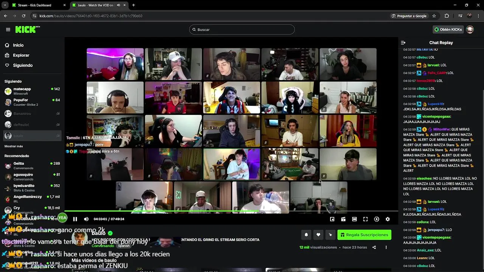The image size is (484, 272).
Task: Click eleachee username in chat
Action: [x=424, y=178]
